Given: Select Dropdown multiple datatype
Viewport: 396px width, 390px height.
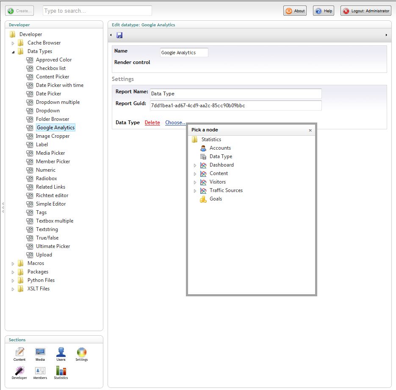Looking at the screenshot, I should coord(58,102).
